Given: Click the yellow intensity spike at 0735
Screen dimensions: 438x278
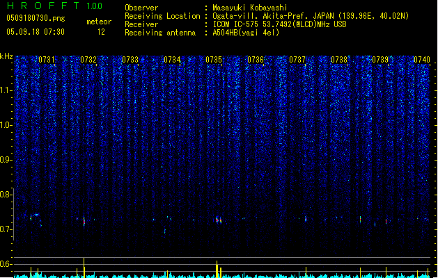Looking at the screenshot, I should tap(217, 269).
